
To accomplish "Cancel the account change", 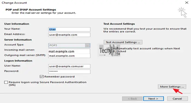I will point(177,99).
